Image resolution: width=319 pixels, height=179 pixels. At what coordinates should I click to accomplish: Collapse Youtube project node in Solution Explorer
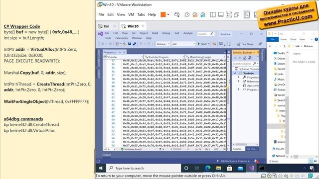pos(235,73)
